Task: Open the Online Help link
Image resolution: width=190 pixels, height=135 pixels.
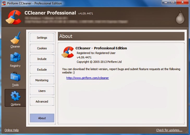Action: pyautogui.click(x=12, y=130)
